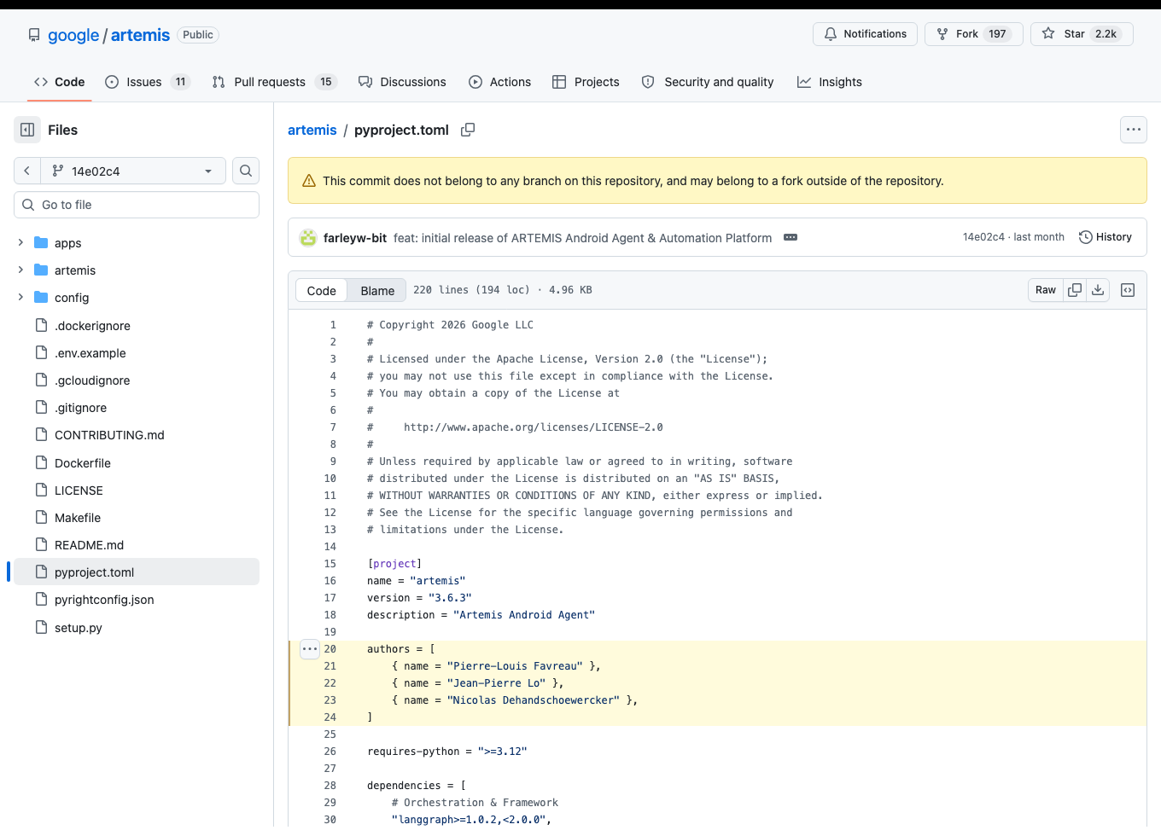The height and width of the screenshot is (836, 1161).
Task: Focus the Go to file search field
Action: (x=137, y=205)
